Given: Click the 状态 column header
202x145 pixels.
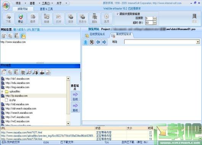Looking at the screenshot, I should [x=111, y=128].
